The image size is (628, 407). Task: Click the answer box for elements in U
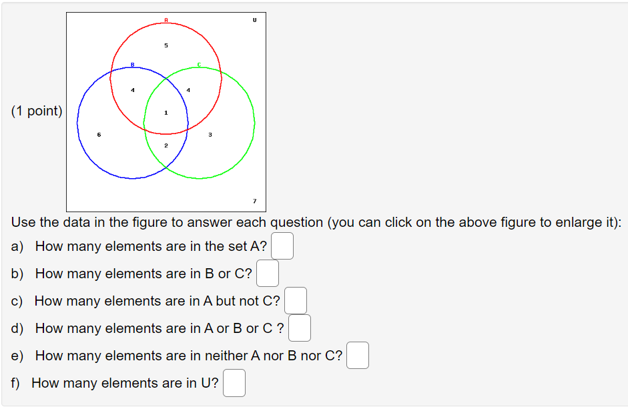point(234,383)
